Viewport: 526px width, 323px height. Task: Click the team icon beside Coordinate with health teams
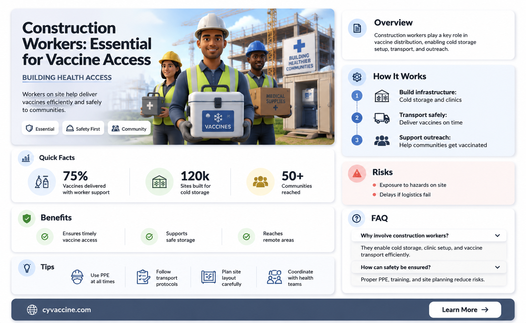(274, 277)
